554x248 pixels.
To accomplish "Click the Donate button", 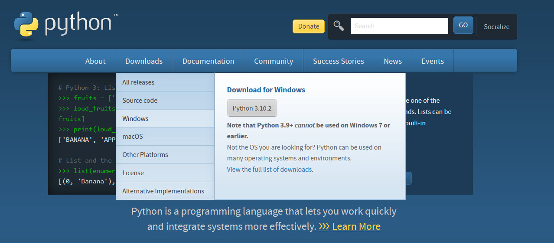I will [x=309, y=26].
